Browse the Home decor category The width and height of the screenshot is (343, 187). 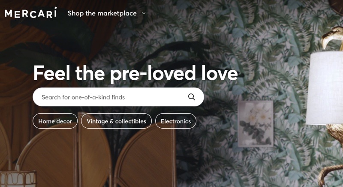coord(55,121)
